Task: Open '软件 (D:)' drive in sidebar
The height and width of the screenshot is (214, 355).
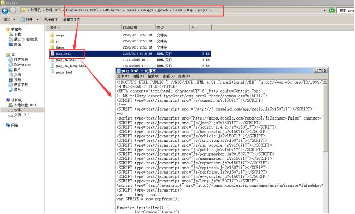Action: coord(19,110)
